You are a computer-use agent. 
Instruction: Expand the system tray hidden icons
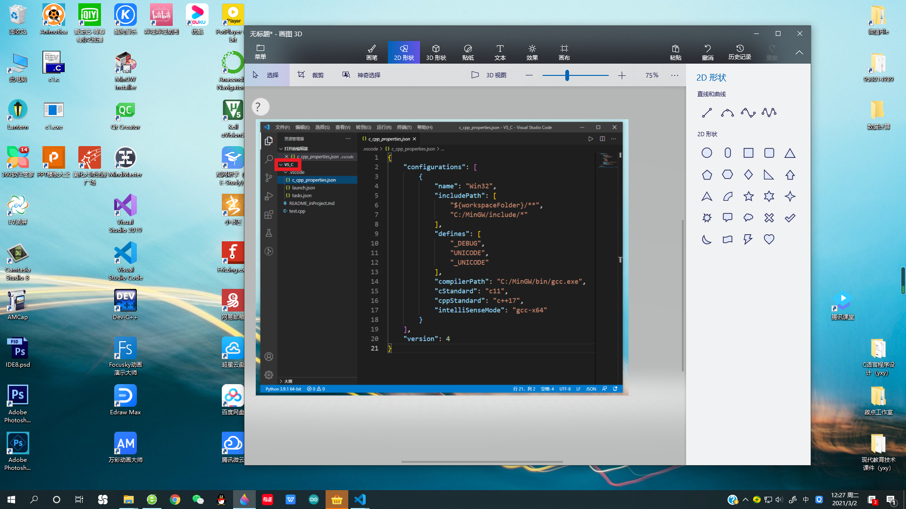(746, 500)
